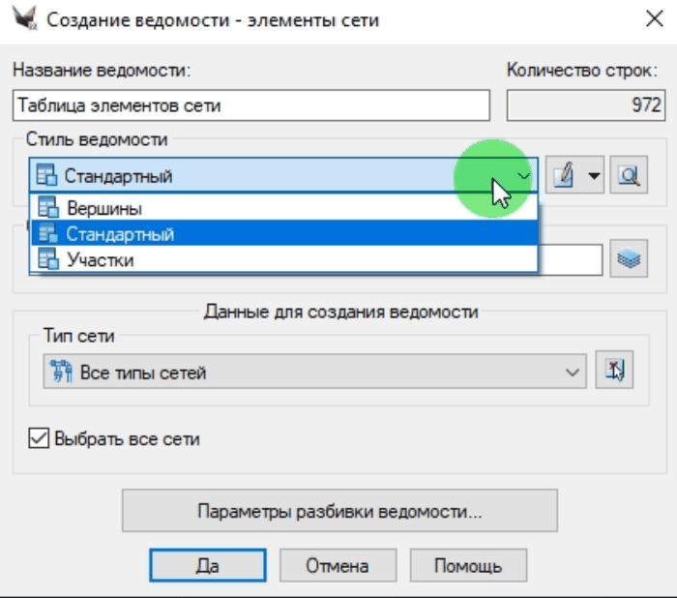
Task: Toggle the Выбрать все сети checkbox
Action: [39, 438]
